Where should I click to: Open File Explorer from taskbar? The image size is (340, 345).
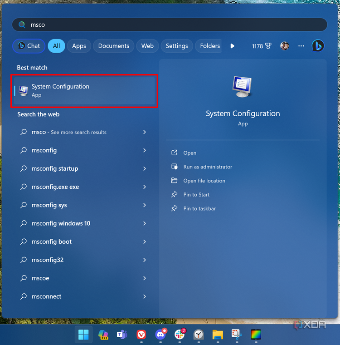click(218, 335)
